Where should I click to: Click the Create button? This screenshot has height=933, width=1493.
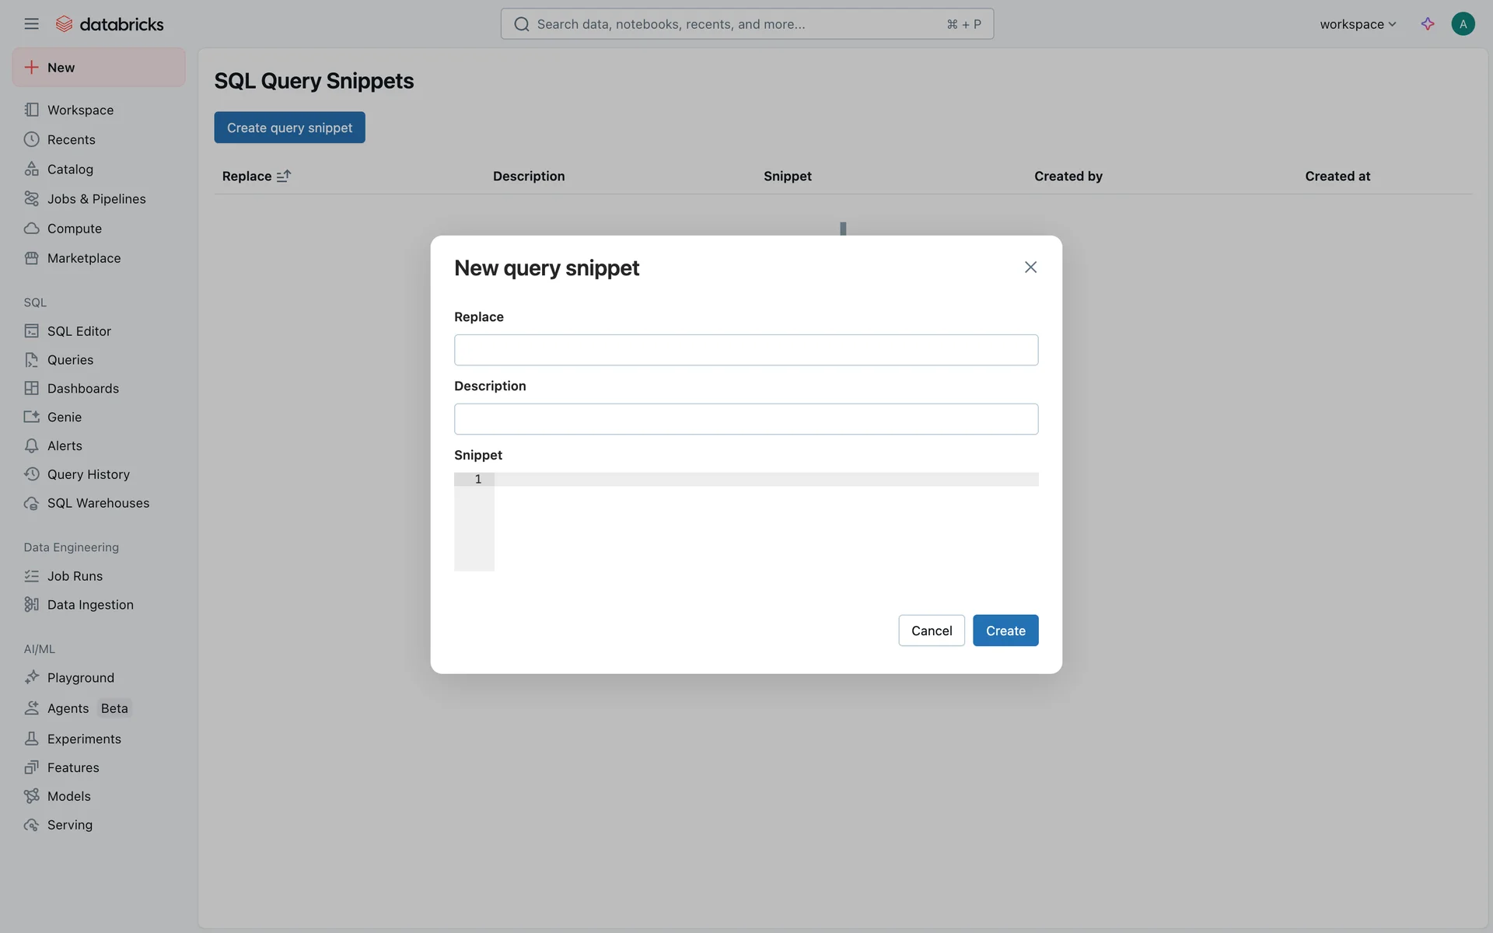click(1005, 631)
